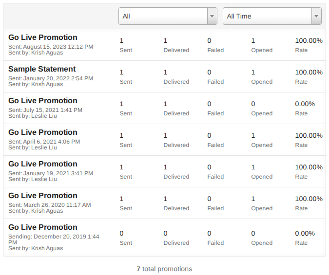329x275 pixels.
Task: Open Go Live Promotion sent August 15, 2023
Action: point(43,37)
